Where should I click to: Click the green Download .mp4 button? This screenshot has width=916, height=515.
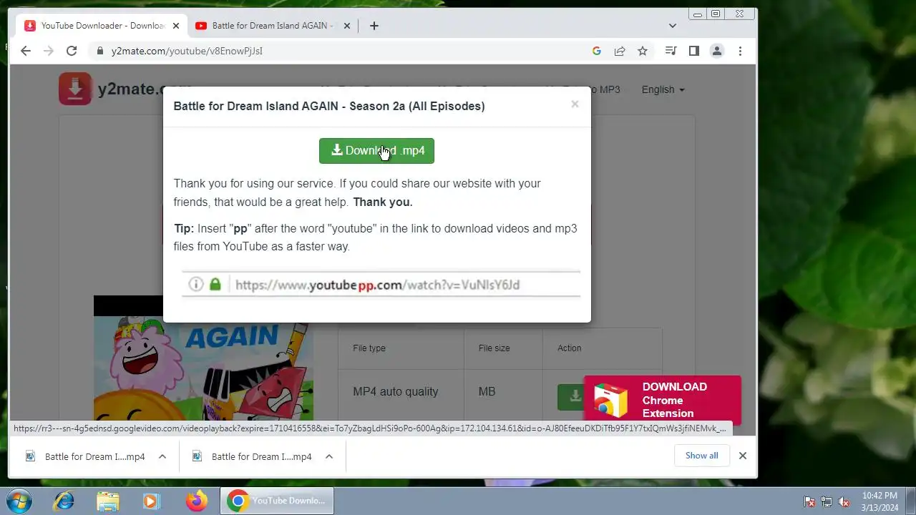click(x=376, y=151)
